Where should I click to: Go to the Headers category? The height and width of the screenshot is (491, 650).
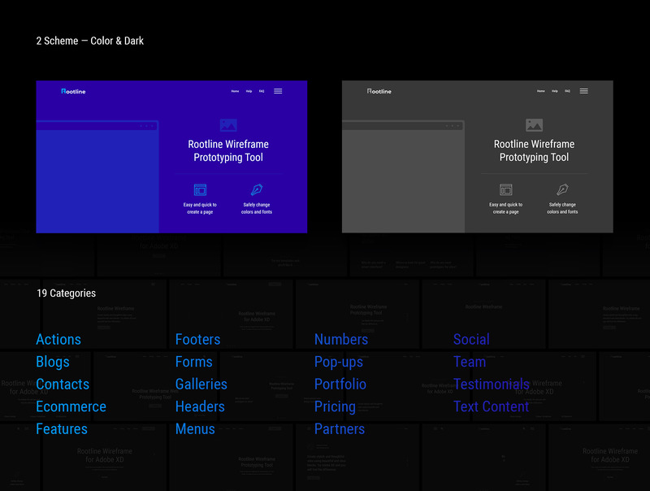point(200,406)
